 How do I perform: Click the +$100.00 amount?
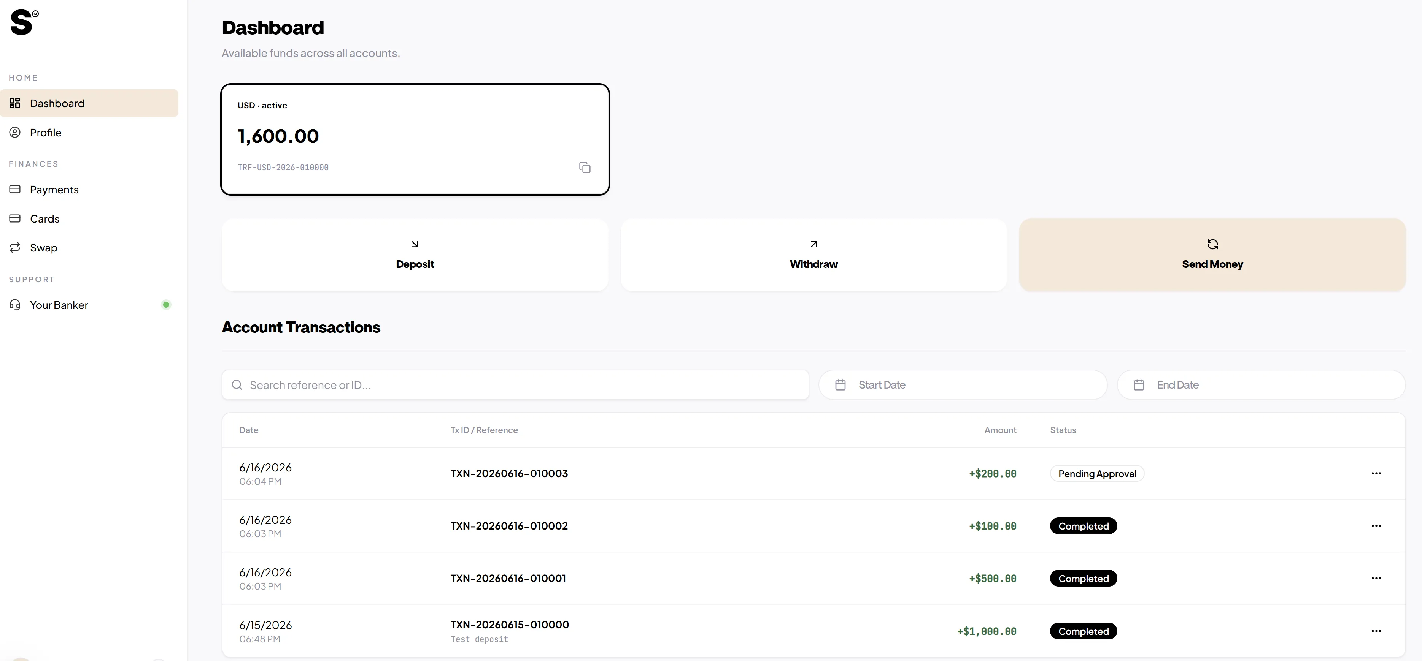[x=993, y=526]
